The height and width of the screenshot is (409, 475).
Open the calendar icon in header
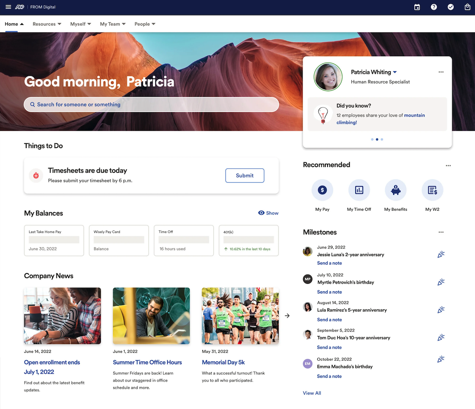(x=417, y=7)
